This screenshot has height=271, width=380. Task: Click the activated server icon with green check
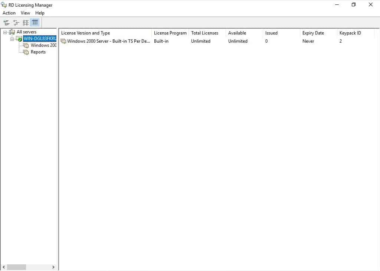(x=19, y=39)
